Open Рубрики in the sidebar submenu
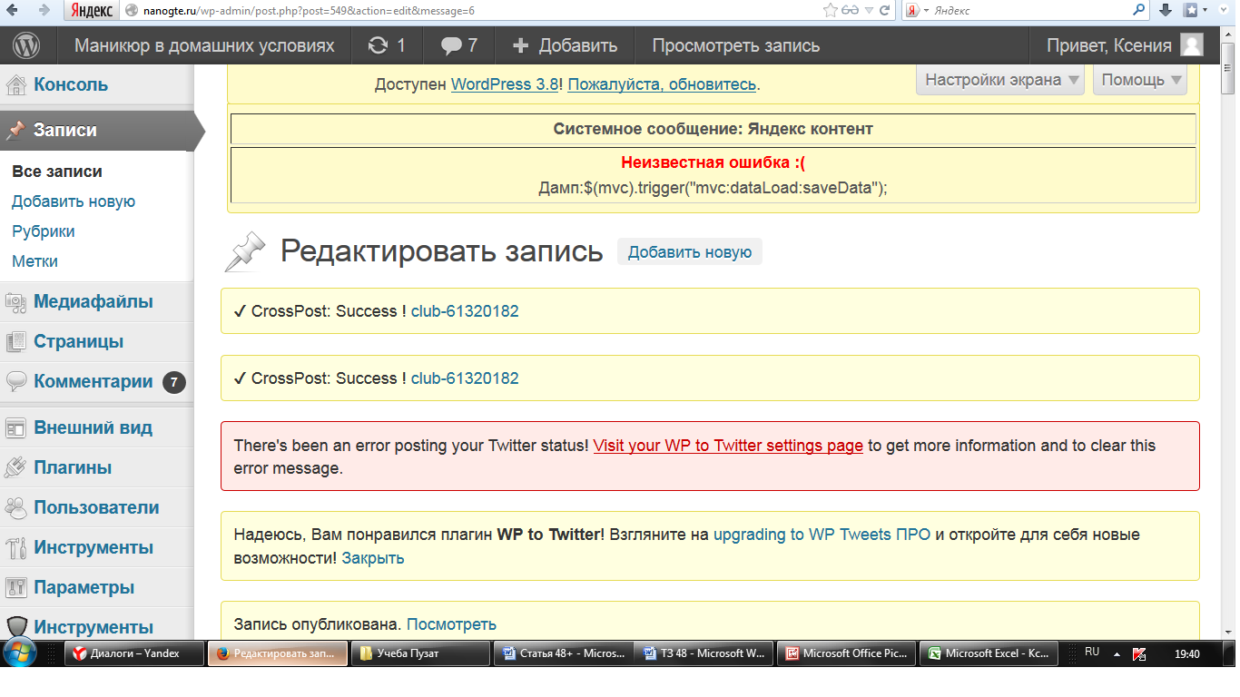This screenshot has width=1240, height=697. 44,231
